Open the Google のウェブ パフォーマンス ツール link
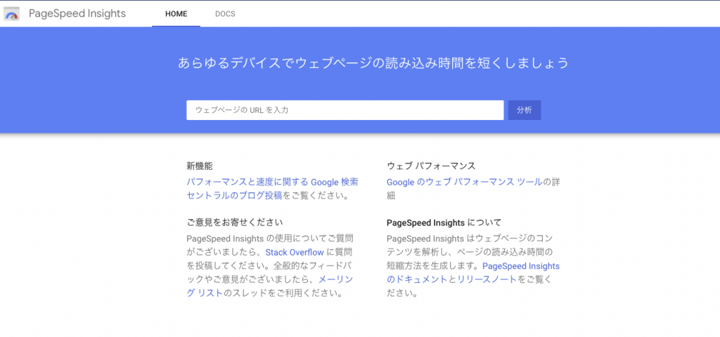This screenshot has width=720, height=337. [465, 182]
